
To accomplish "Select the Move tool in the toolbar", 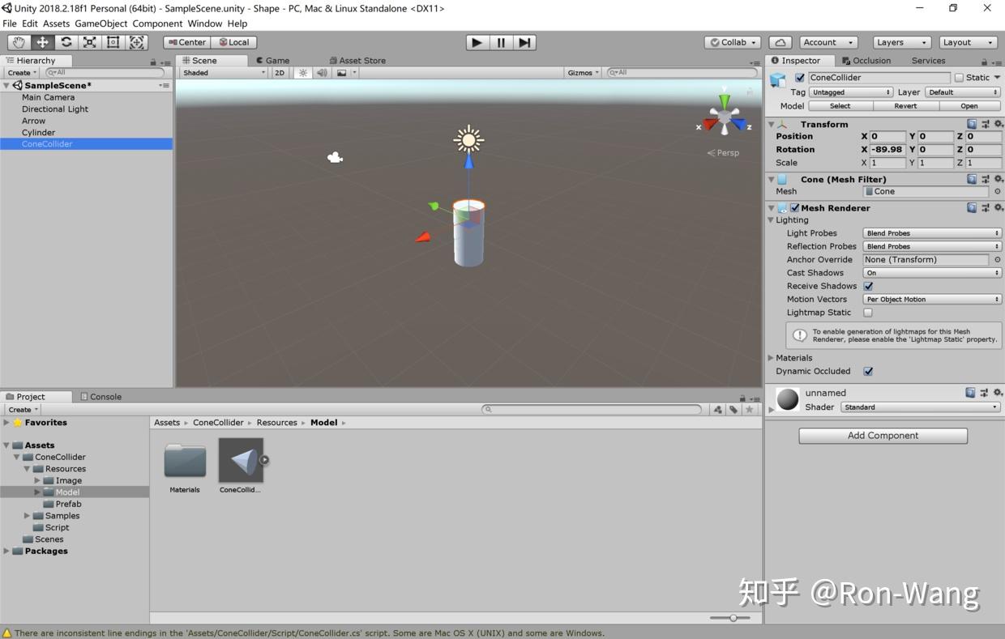I will pyautogui.click(x=41, y=42).
